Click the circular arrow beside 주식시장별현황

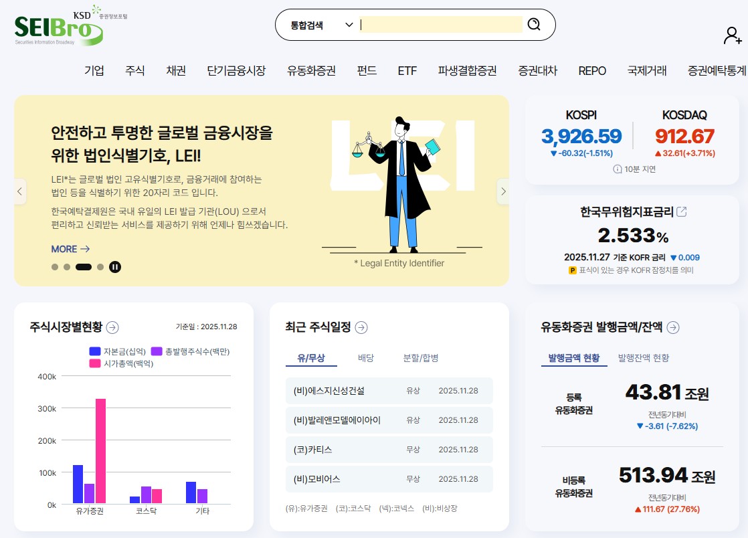(x=114, y=327)
